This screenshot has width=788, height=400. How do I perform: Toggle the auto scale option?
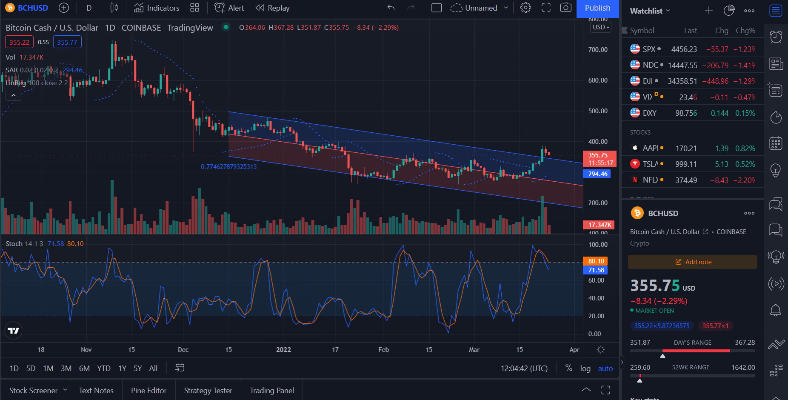[605, 369]
